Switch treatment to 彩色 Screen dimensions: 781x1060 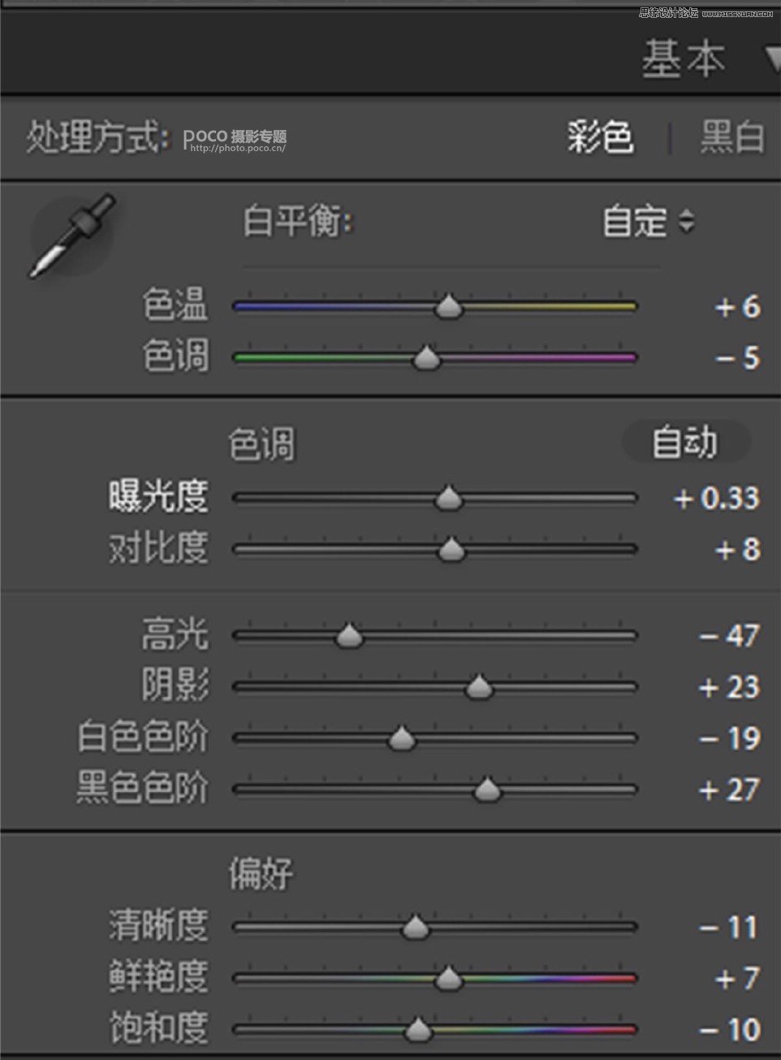600,136
